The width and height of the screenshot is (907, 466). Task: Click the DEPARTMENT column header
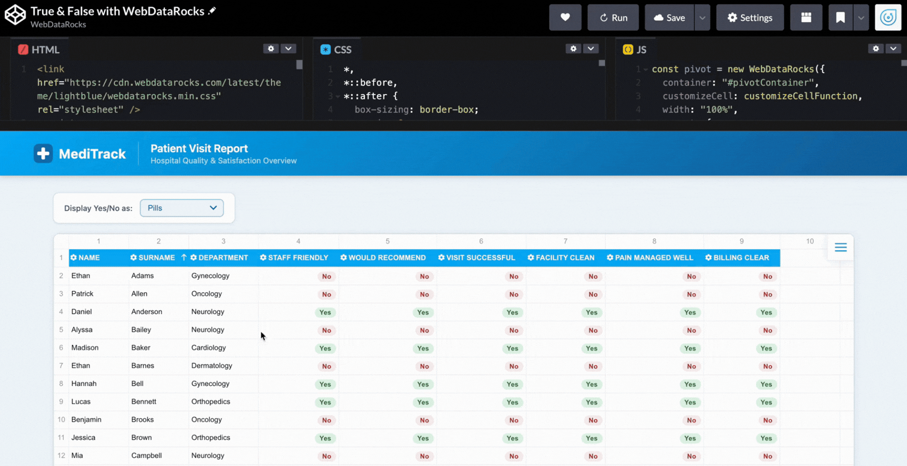223,258
